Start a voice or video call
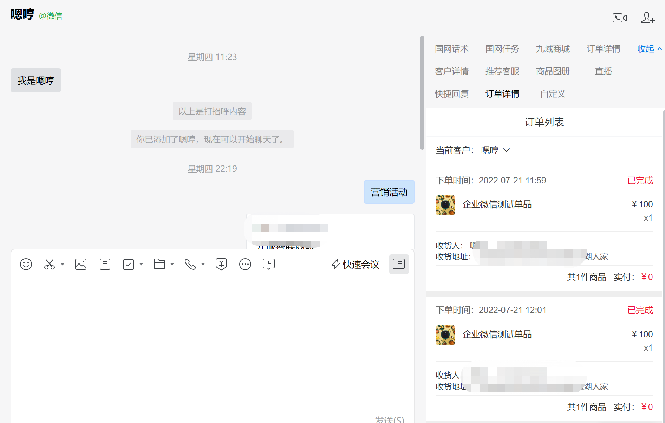 tap(619, 18)
